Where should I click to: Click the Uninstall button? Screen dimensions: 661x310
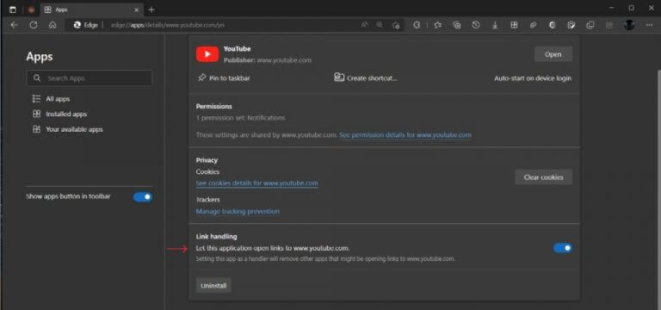coord(213,286)
